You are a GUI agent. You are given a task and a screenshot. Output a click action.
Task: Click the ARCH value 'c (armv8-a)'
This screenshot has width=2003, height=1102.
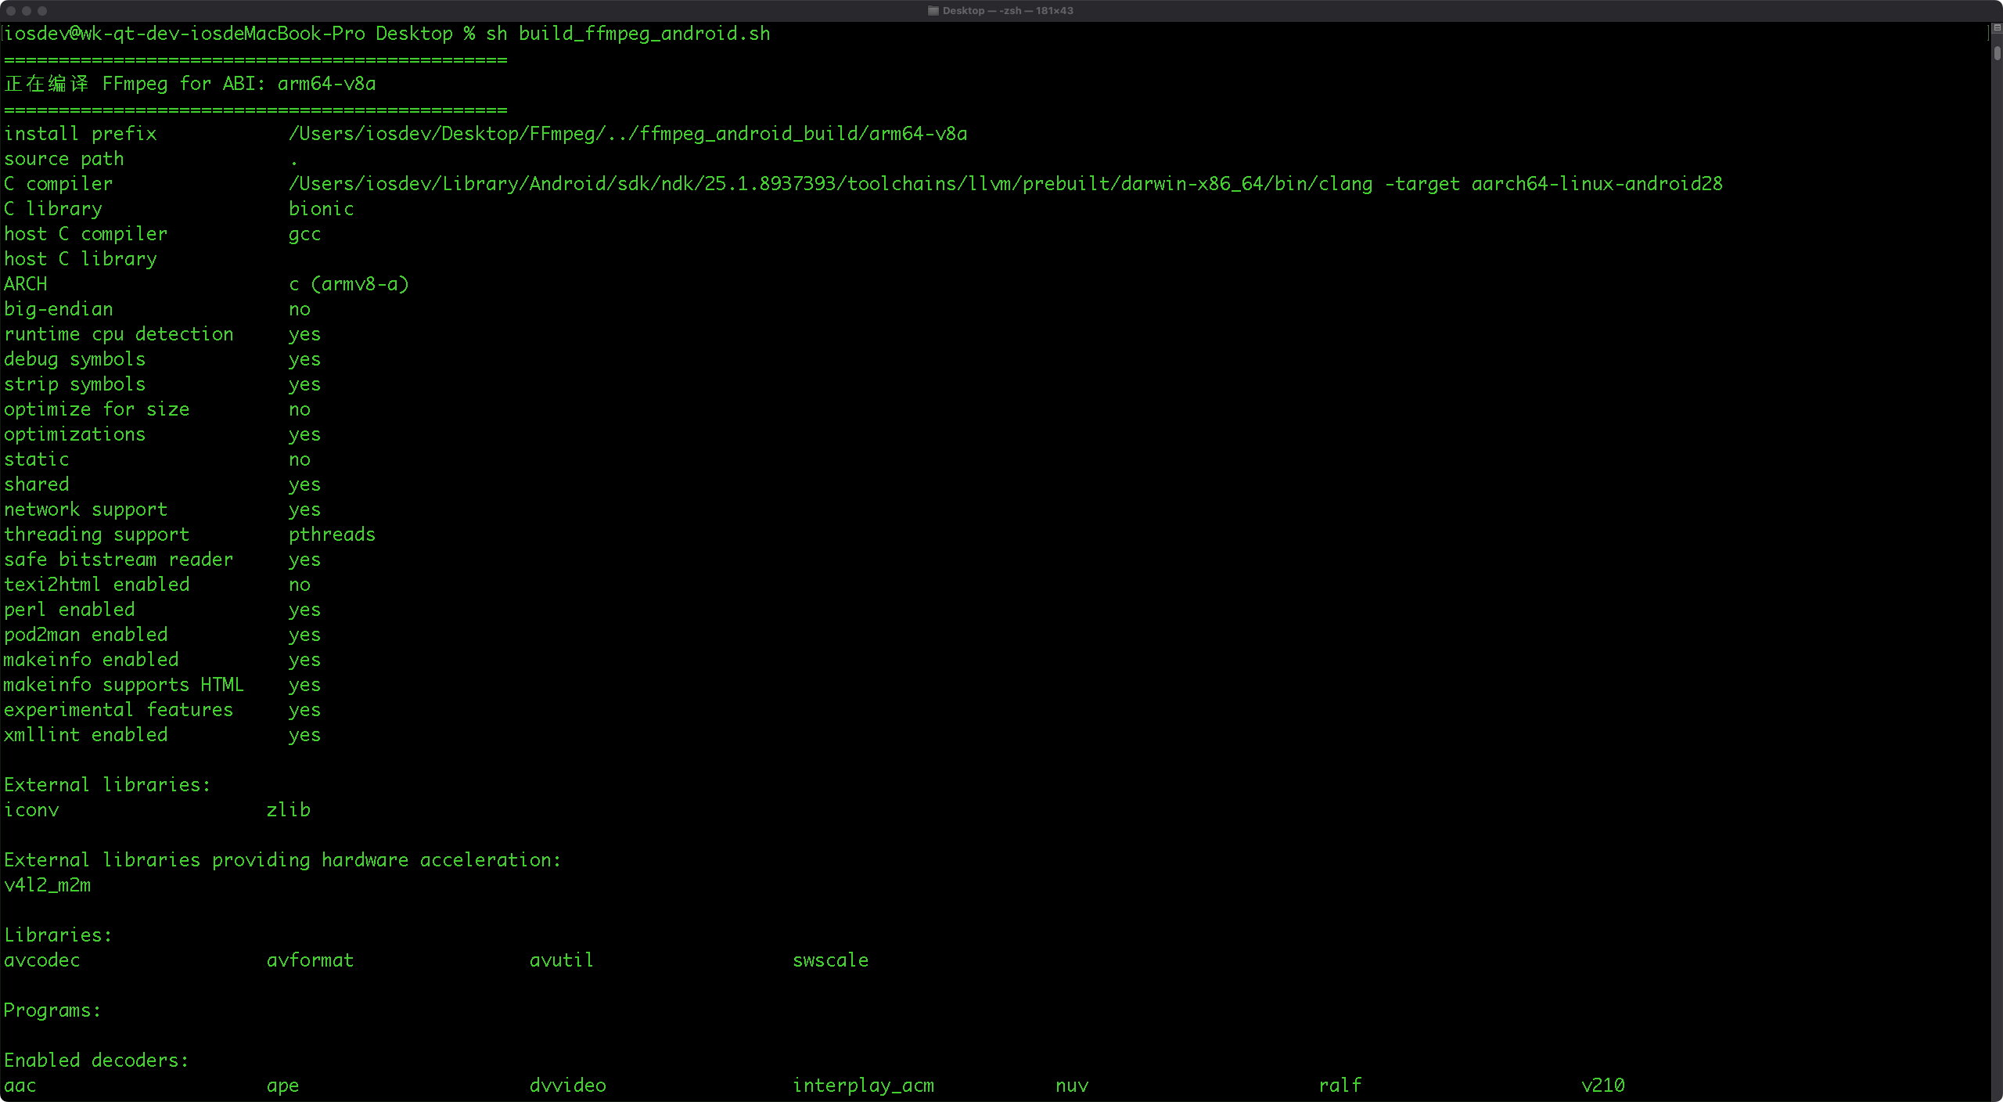pos(349,284)
